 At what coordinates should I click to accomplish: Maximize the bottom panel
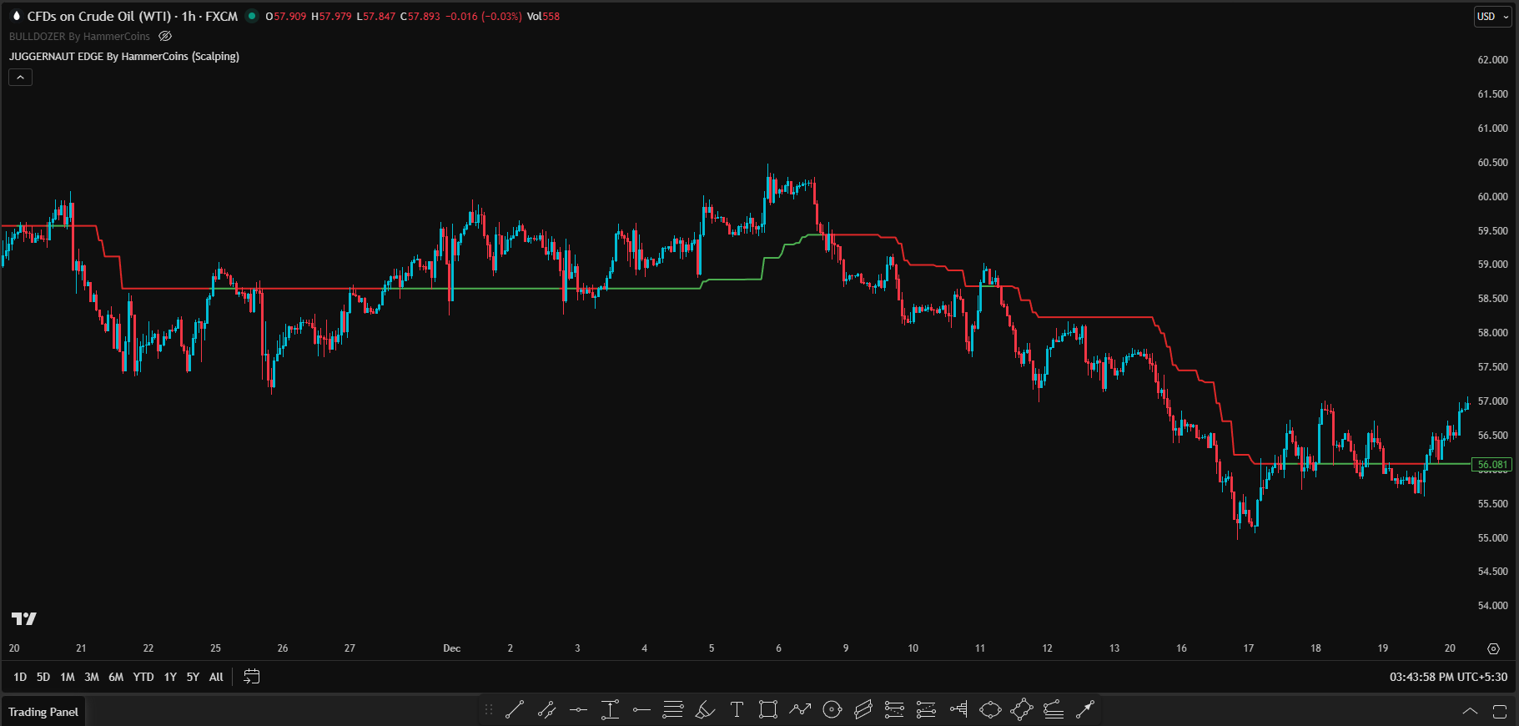pos(1499,712)
